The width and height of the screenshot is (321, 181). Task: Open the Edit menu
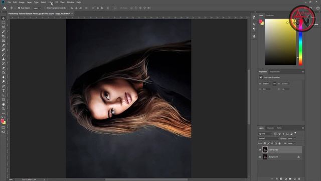[x=15, y=2]
